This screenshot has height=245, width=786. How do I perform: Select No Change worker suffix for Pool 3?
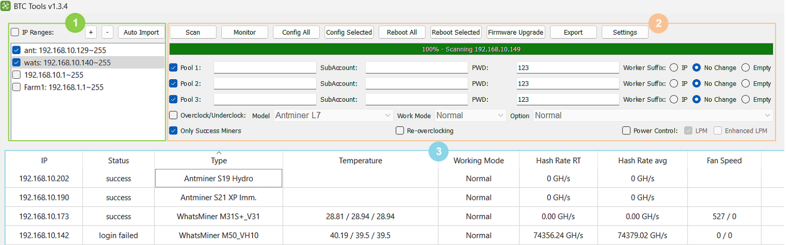tap(697, 99)
